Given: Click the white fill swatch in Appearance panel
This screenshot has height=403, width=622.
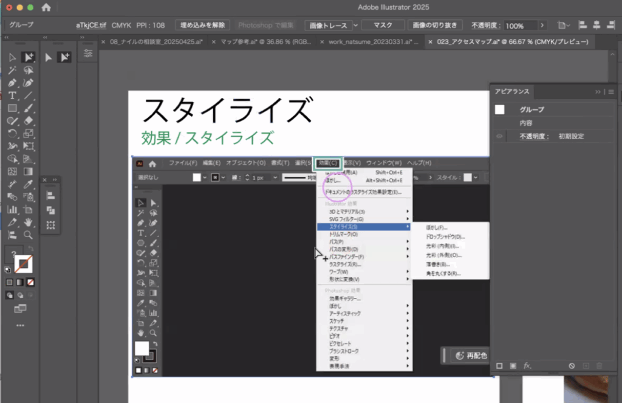Looking at the screenshot, I should click(500, 109).
